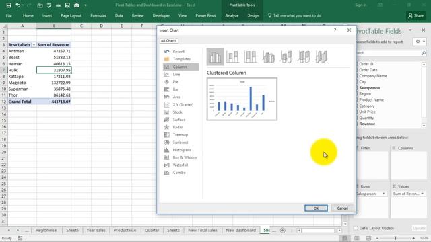Select cell with Magneto label

(22, 83)
